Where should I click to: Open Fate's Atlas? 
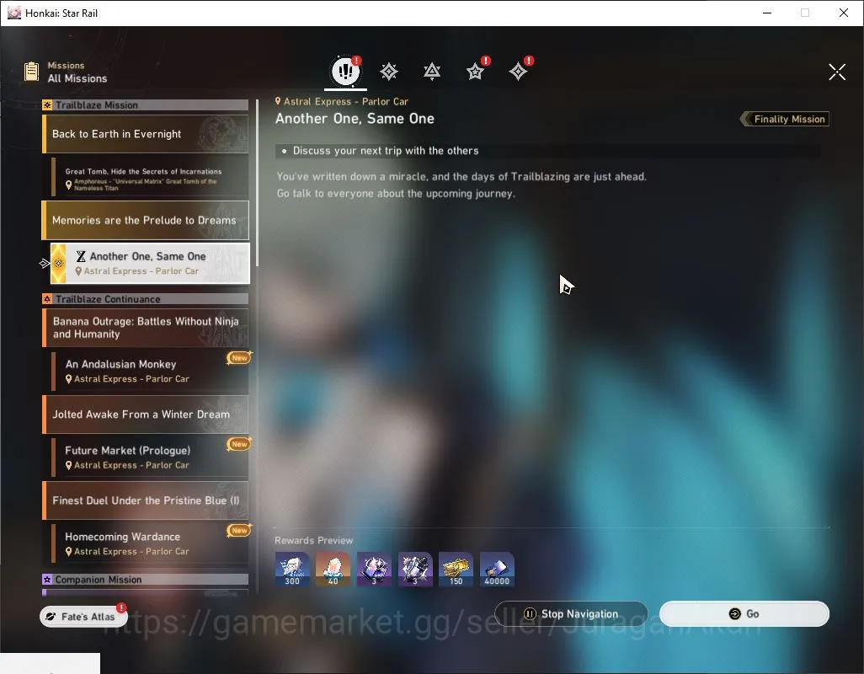(83, 616)
